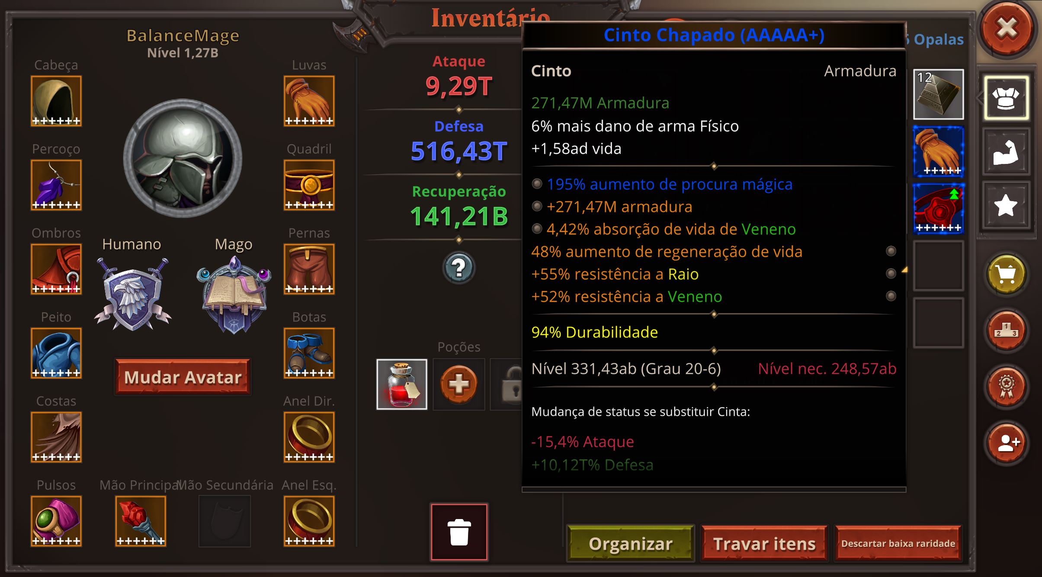Screen dimensions: 1042x577
Task: Open the trash bin to discard item
Action: [459, 532]
